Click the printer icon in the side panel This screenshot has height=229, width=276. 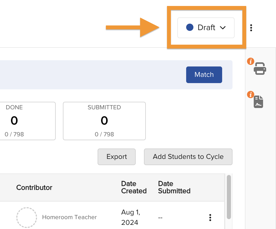tap(260, 69)
